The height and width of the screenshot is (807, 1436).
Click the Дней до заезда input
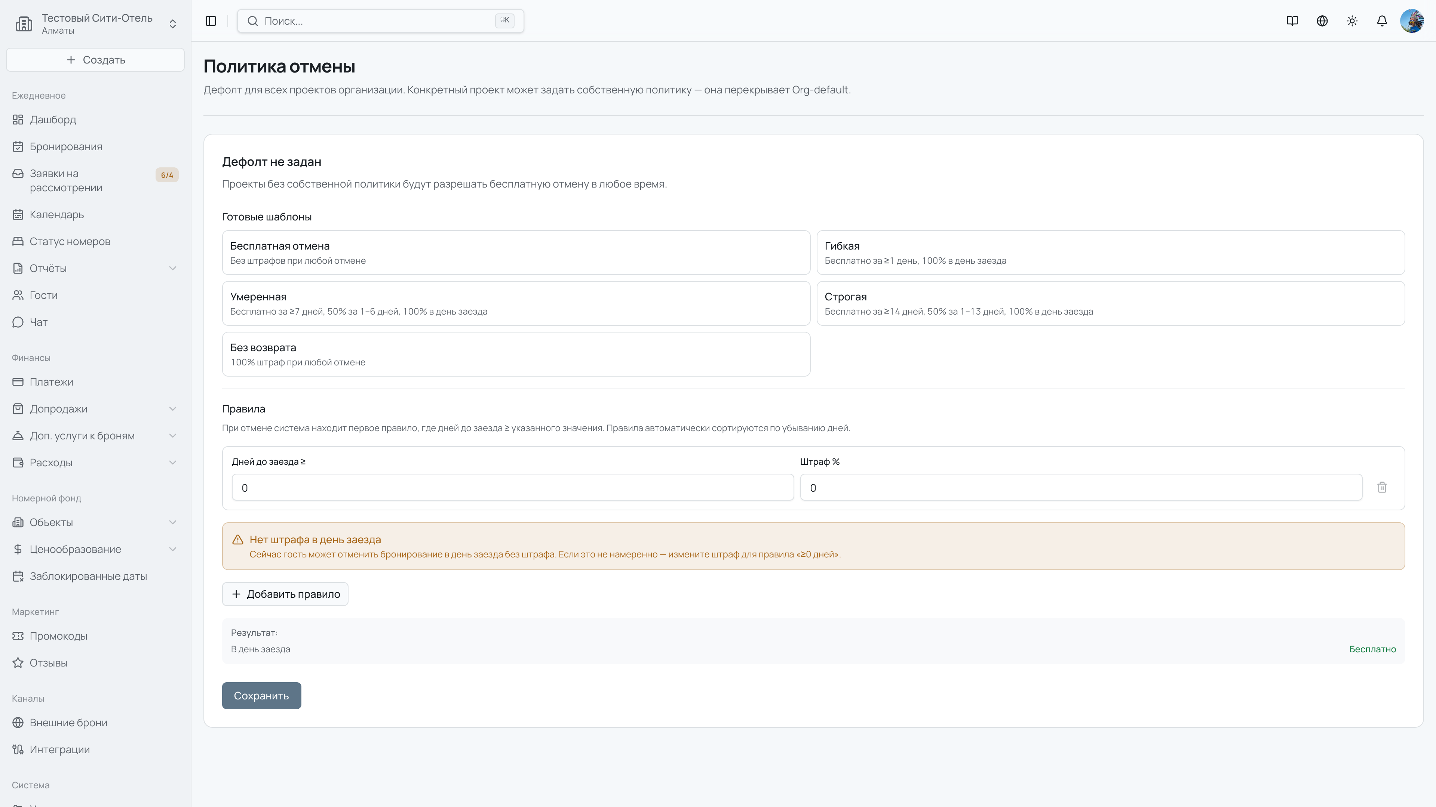(x=513, y=488)
